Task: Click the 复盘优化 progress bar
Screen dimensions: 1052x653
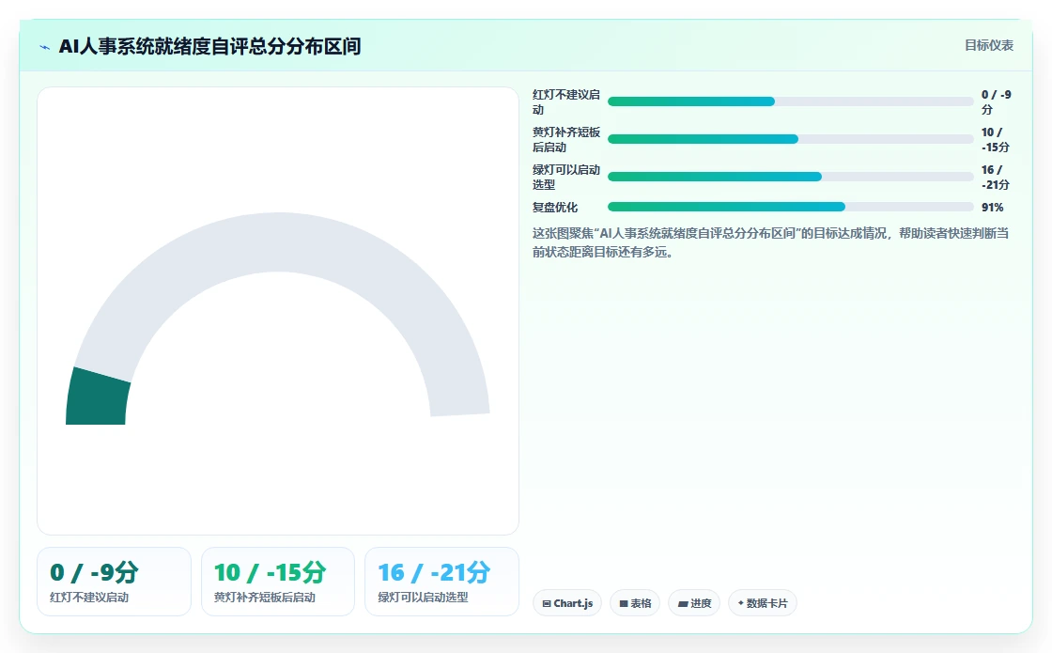Action: 790,207
